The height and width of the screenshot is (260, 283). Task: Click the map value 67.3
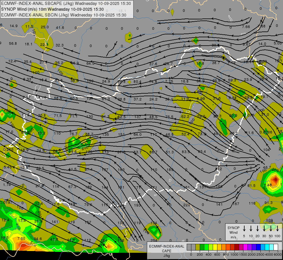tap(72, 187)
